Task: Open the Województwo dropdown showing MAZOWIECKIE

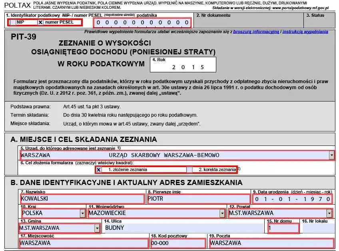Action: click(x=223, y=213)
